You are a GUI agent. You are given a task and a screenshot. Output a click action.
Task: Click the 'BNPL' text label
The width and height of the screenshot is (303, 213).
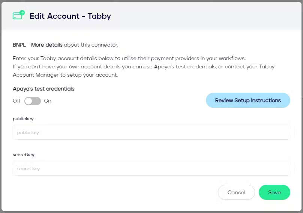click(x=19, y=45)
